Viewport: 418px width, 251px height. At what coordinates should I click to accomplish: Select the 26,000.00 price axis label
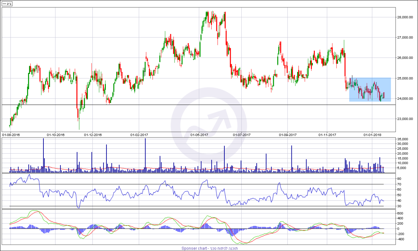[x=405, y=58]
